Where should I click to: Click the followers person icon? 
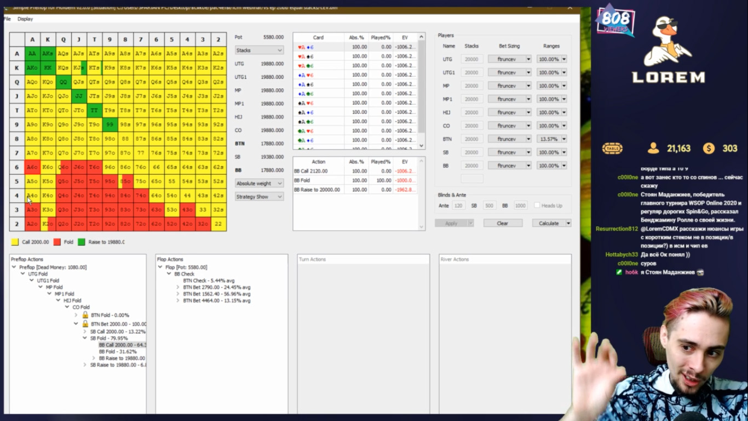[653, 148]
